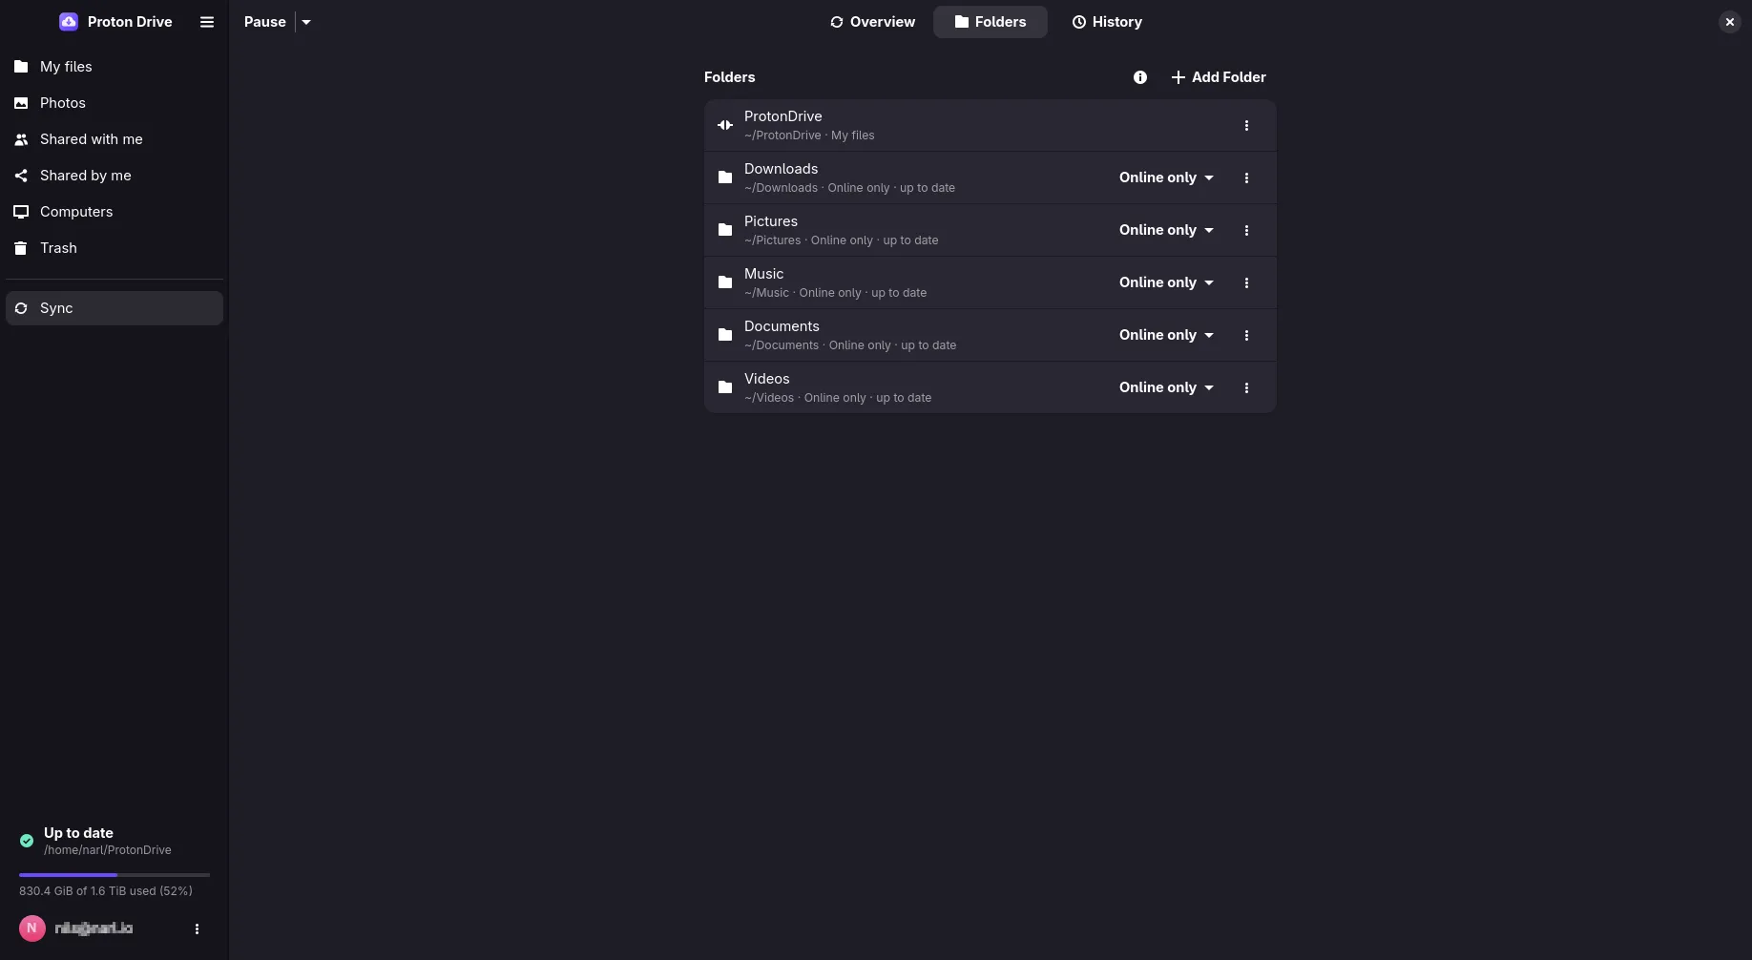1752x960 pixels.
Task: Switch to the History tab
Action: (x=1107, y=22)
